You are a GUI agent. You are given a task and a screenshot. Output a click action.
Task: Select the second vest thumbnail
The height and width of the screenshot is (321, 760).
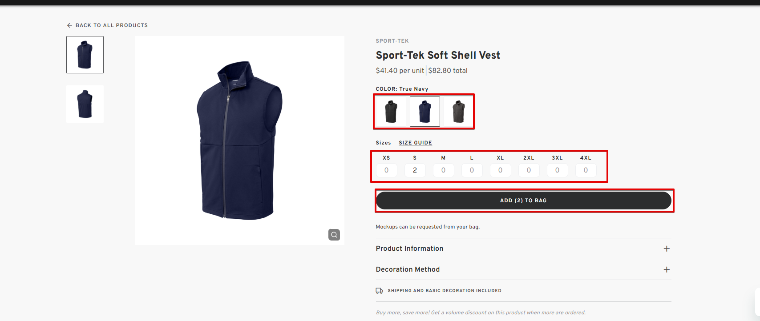point(85,104)
